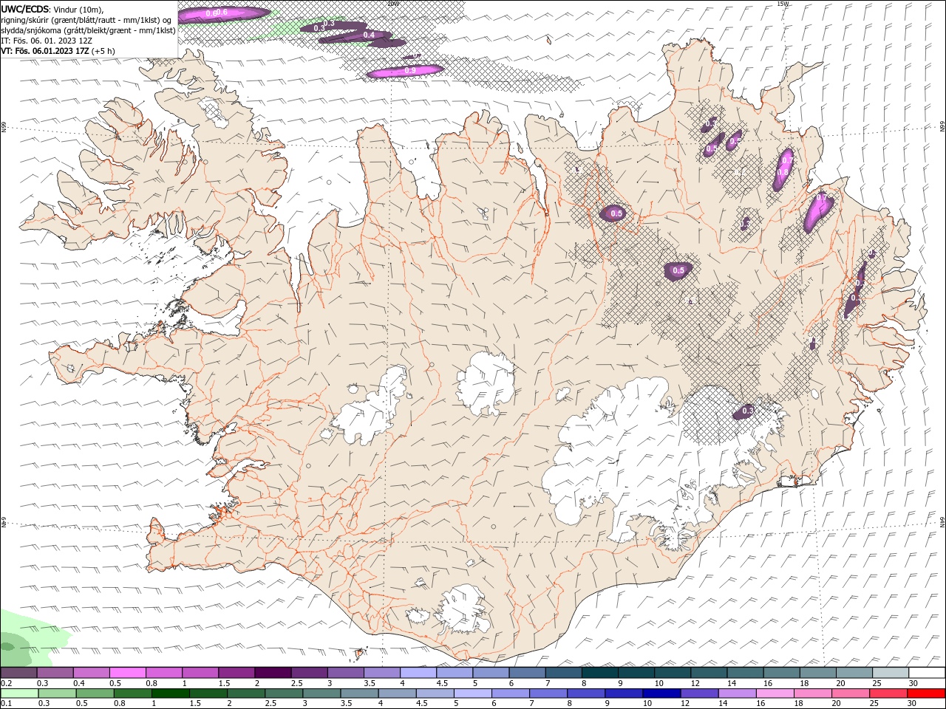Pick the 7 swatch in the top legend row
946x709 pixels.
[563, 673]
